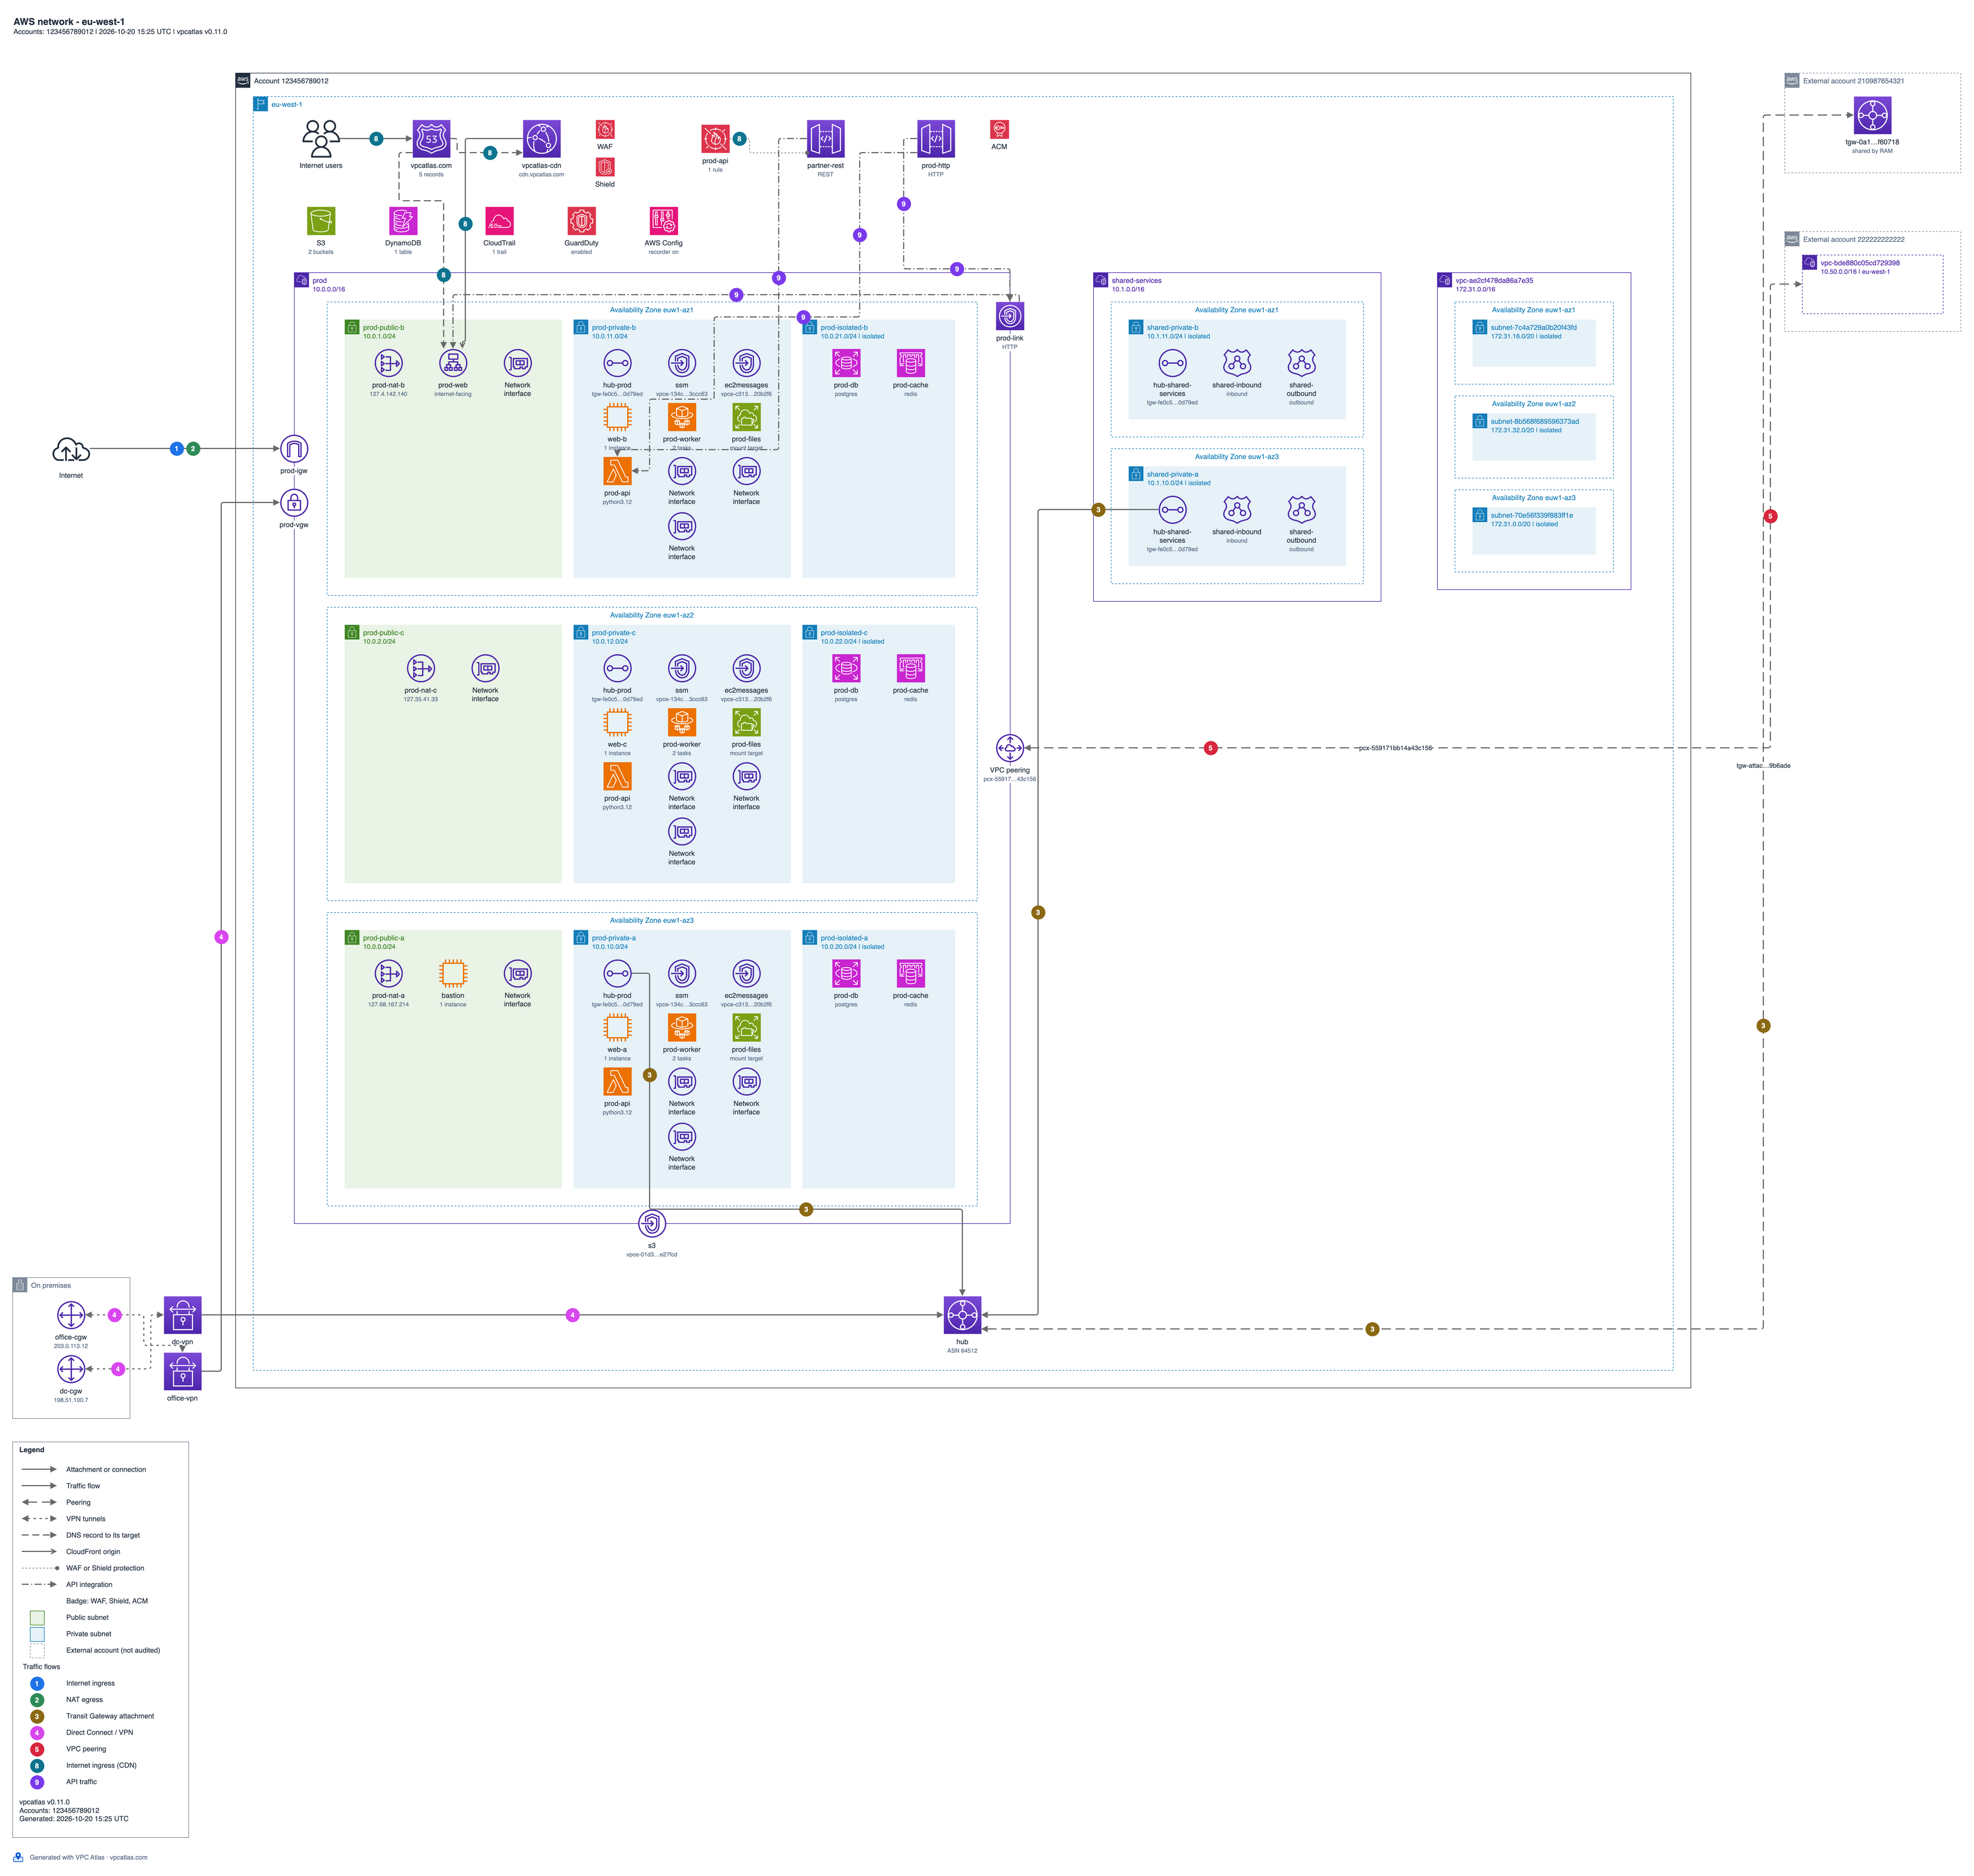Select the dc-cgw customer gateway icon

(x=71, y=1369)
